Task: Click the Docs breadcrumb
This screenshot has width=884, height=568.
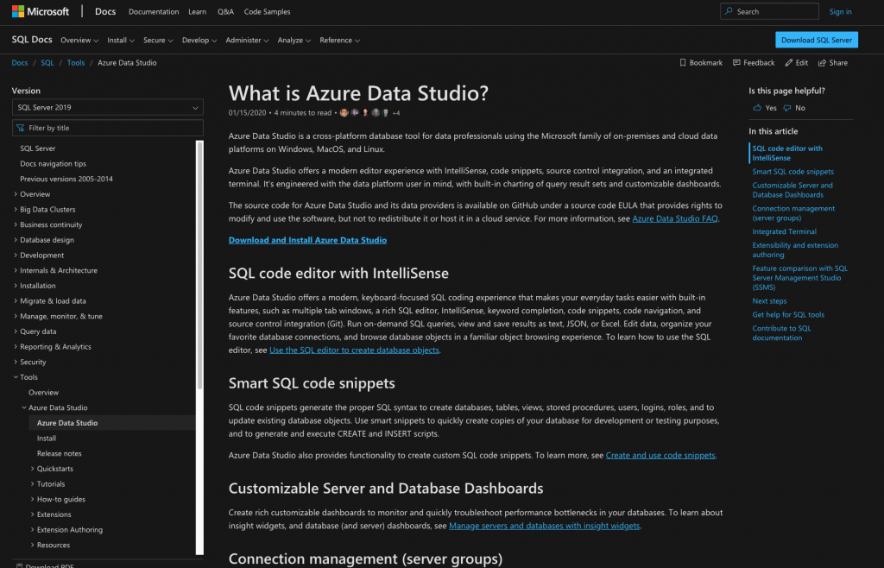Action: (x=20, y=62)
